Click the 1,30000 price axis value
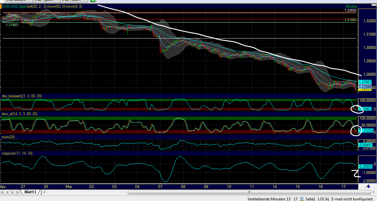 (x=370, y=48)
